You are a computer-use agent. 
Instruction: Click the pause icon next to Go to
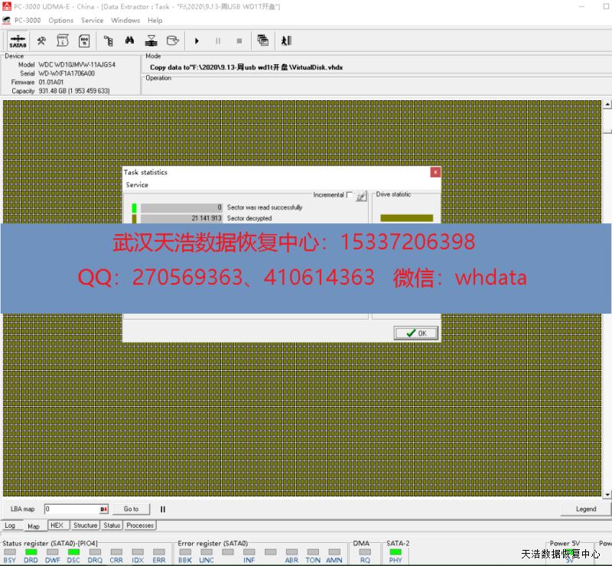[163, 509]
